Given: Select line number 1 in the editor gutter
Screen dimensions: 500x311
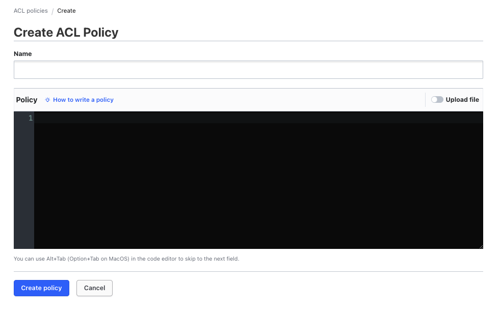Looking at the screenshot, I should point(31,118).
